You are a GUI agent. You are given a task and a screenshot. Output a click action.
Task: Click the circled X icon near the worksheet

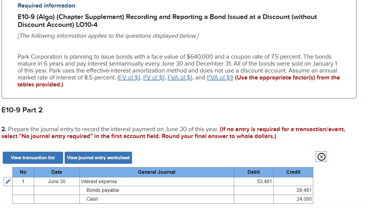tap(321, 157)
